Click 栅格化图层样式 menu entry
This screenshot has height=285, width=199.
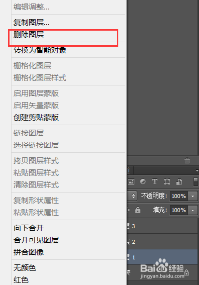[x=40, y=77]
